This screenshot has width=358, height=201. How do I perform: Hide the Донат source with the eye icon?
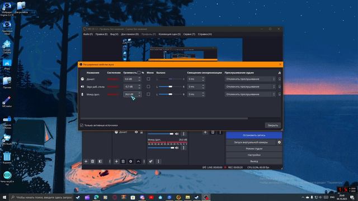click(136, 132)
